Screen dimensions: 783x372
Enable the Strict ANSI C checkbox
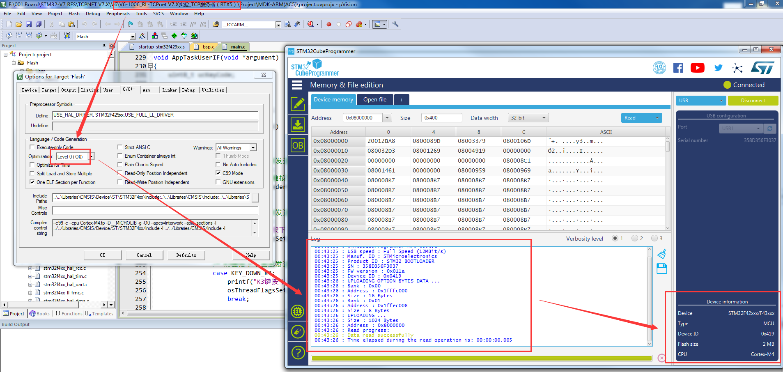pos(120,147)
